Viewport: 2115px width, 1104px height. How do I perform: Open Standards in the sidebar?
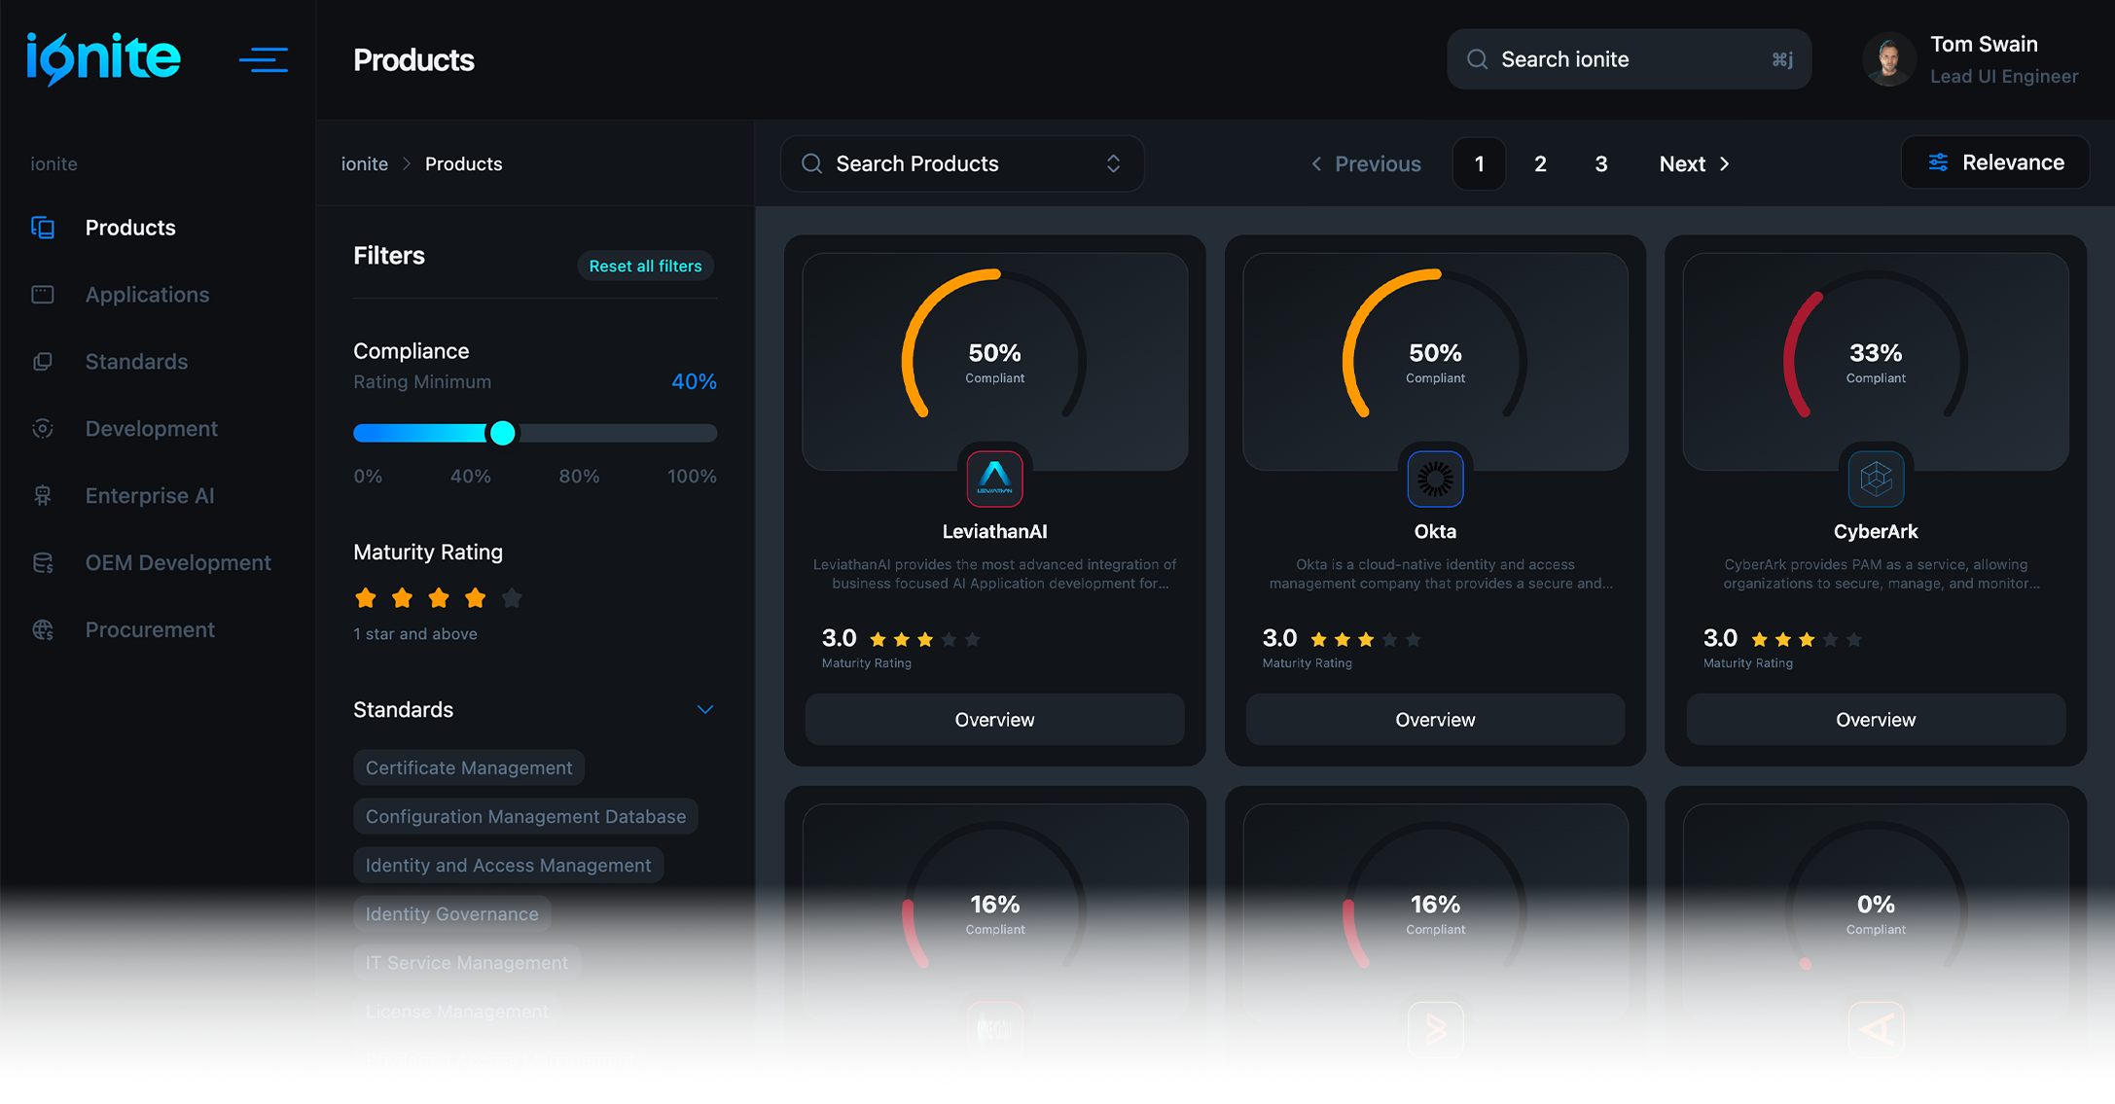136,362
